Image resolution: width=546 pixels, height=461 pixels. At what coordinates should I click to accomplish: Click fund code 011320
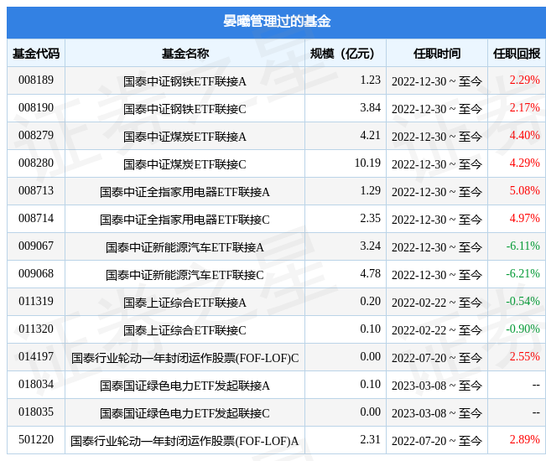[36, 329]
